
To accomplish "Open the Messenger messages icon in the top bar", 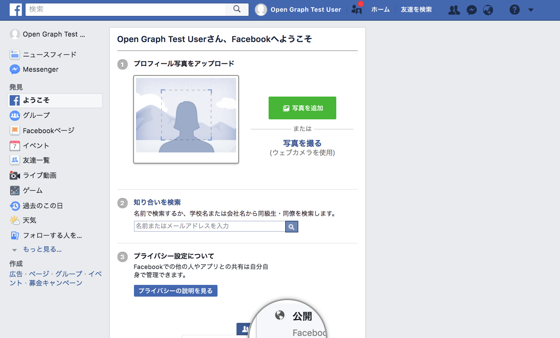I will click(x=472, y=10).
